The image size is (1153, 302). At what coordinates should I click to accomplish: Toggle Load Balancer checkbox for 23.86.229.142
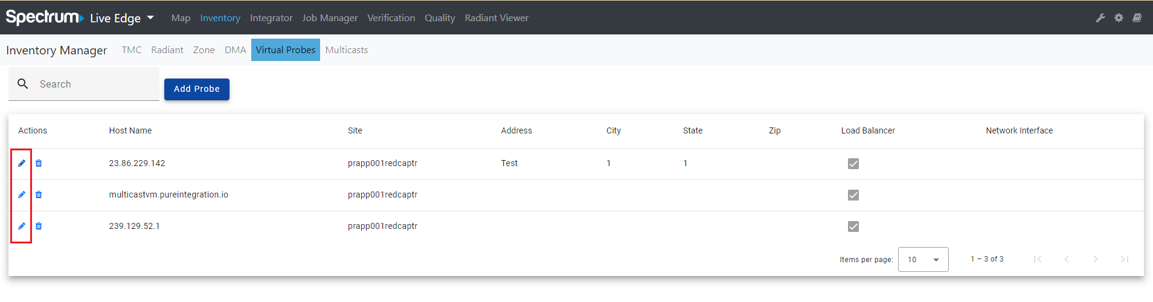coord(853,164)
